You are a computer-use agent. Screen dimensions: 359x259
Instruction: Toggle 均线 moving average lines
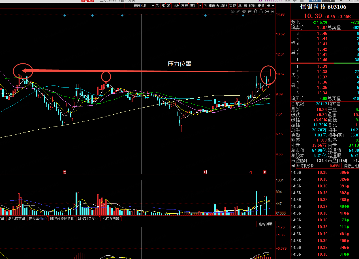tap(224, 6)
